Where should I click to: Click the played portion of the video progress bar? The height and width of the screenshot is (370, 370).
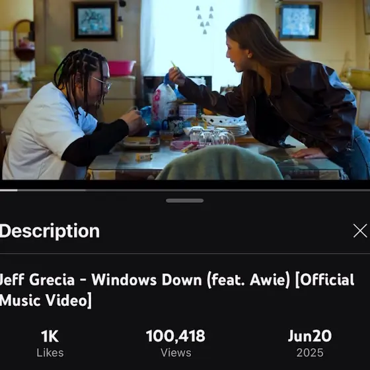[x=9, y=190]
